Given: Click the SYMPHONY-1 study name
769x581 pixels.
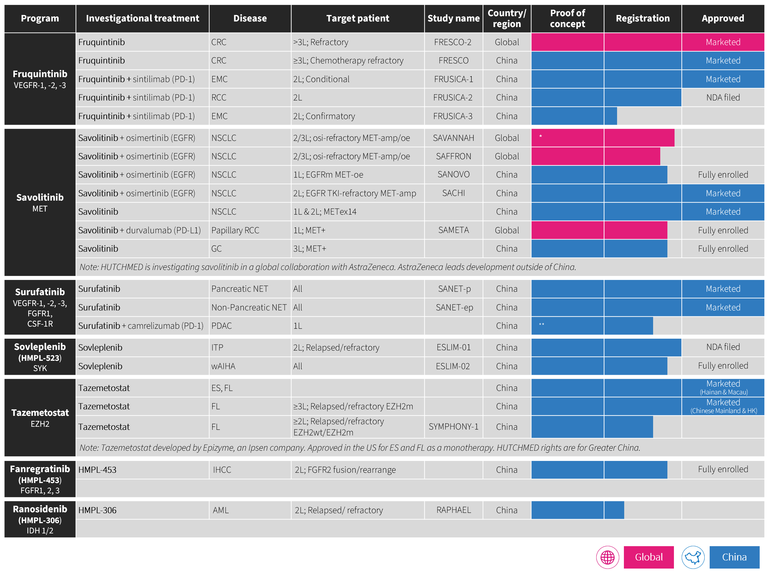Looking at the screenshot, I should coord(453,426).
